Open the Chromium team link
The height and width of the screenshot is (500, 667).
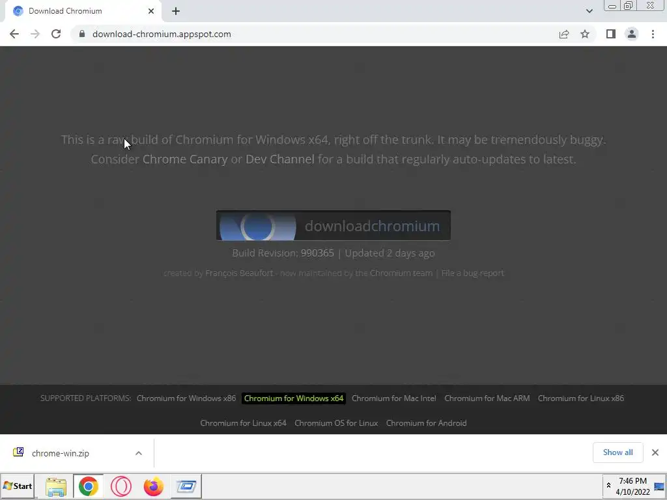[x=401, y=273]
